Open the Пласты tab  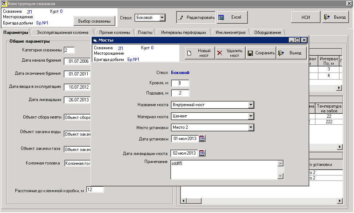click(145, 32)
